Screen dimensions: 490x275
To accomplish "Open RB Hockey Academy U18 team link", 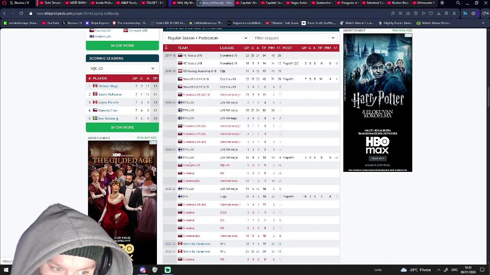I will click(199, 71).
